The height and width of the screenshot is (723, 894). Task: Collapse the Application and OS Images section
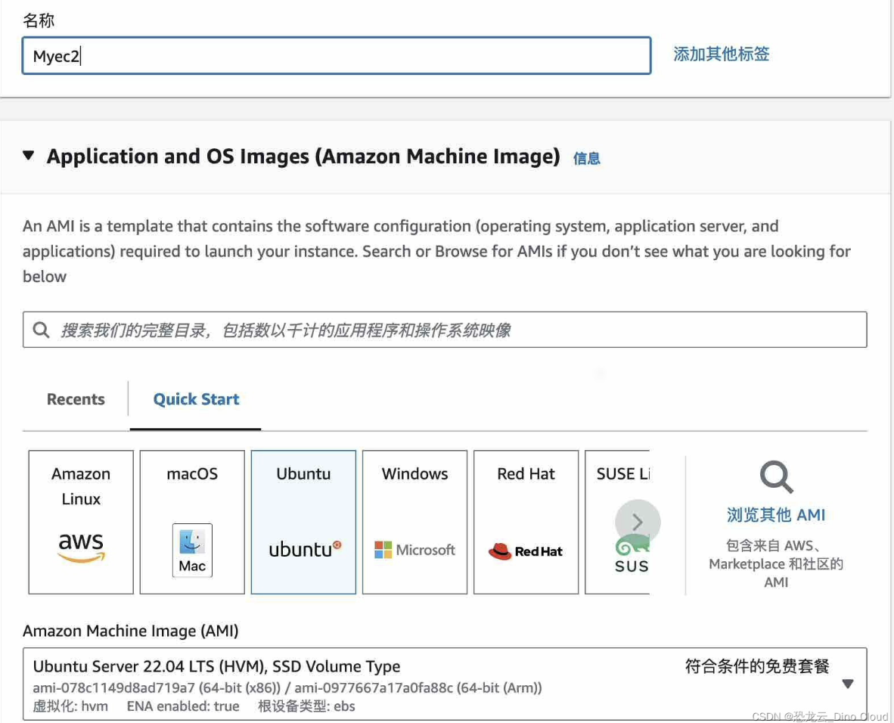pyautogui.click(x=29, y=156)
